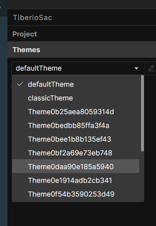The width and height of the screenshot is (156, 226).
Task: Click the defaultTheme combo box field
Action: (x=78, y=68)
